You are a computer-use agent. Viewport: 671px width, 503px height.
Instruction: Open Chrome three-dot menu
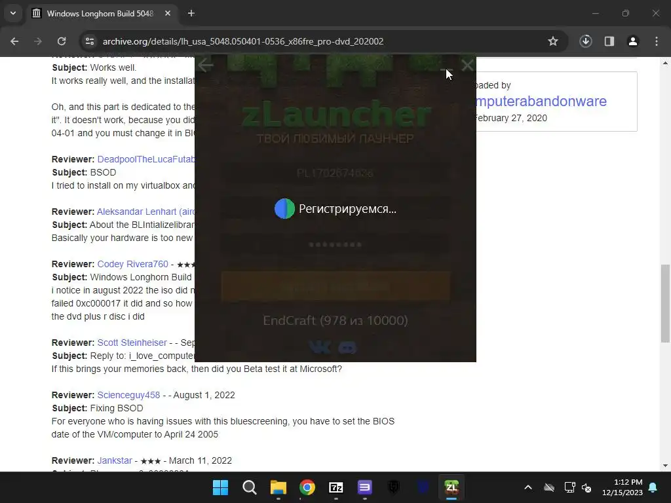point(657,41)
